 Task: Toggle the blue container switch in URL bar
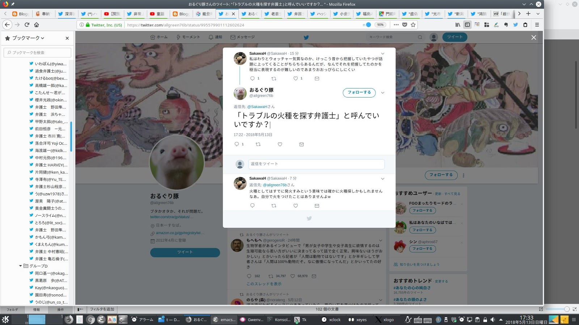click(368, 25)
